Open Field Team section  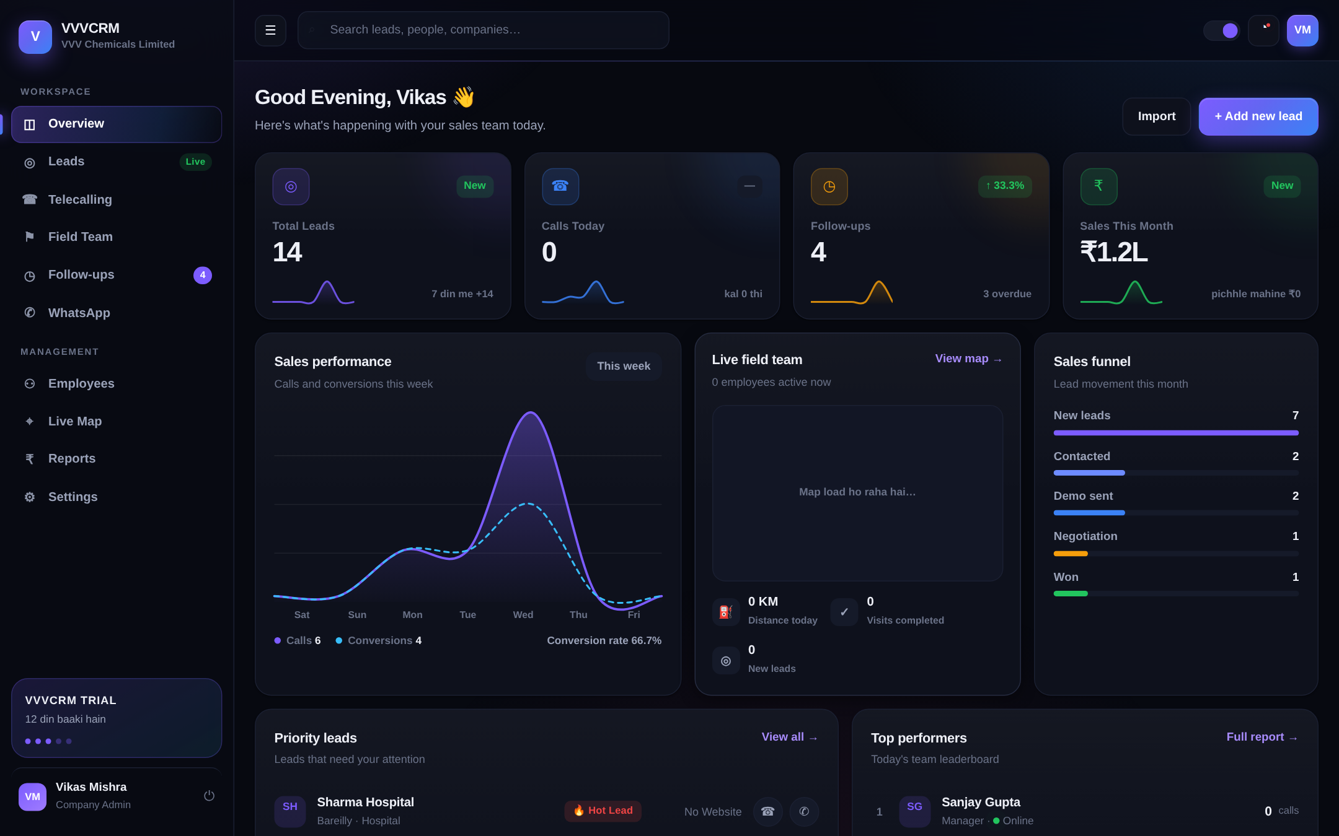[117, 237]
